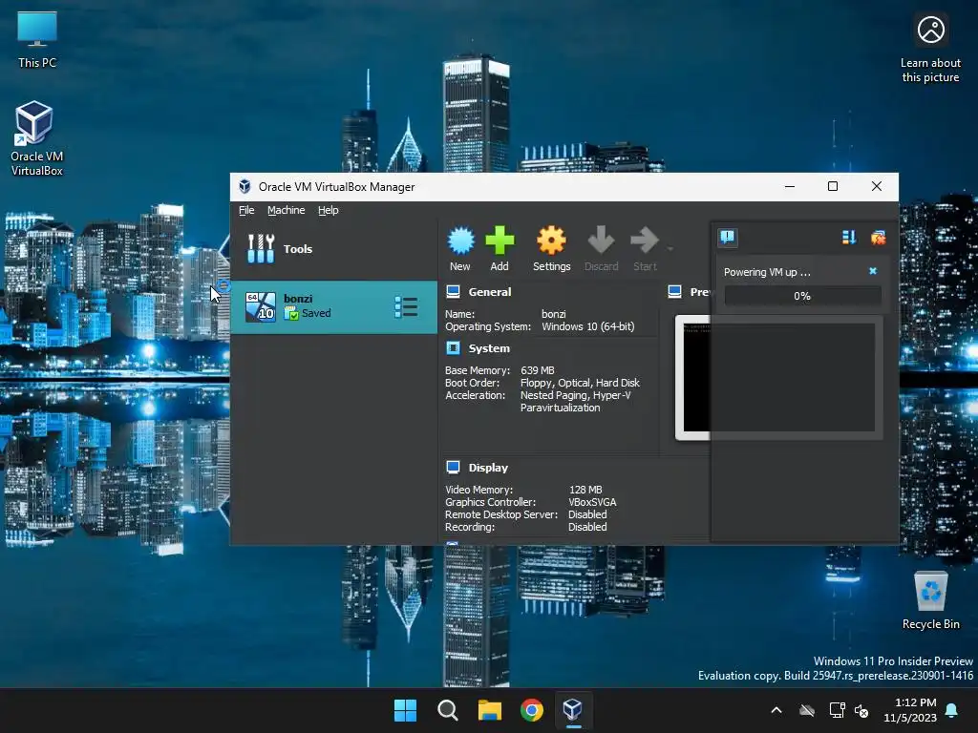Click the muted volume tray icon
978x733 pixels.
pos(861,710)
